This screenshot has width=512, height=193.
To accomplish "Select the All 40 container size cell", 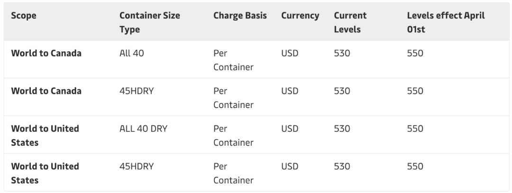I will tap(132, 53).
